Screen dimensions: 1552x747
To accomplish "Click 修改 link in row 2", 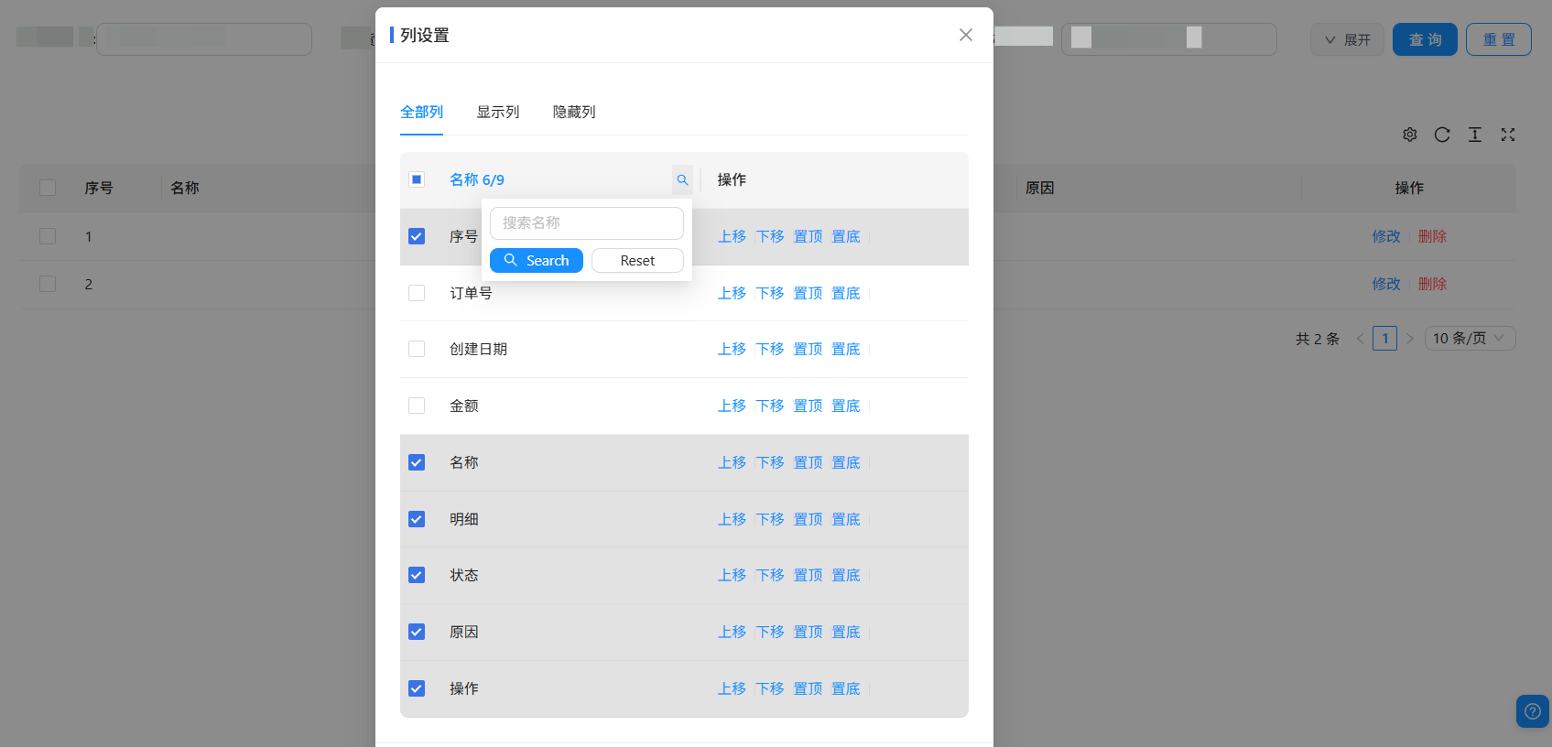I will (x=1386, y=284).
